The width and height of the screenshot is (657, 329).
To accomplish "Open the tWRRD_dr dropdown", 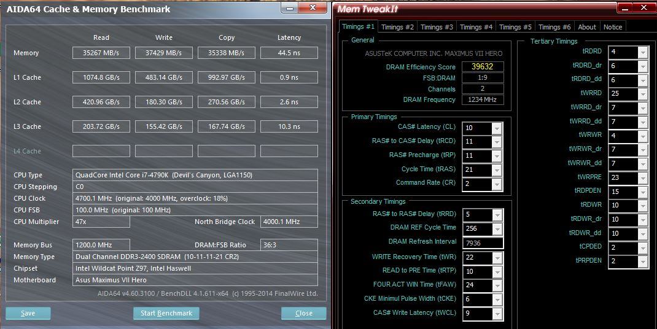I will click(643, 107).
